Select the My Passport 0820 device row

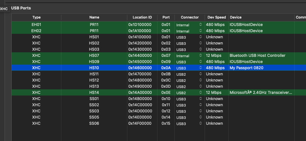click(x=246, y=68)
